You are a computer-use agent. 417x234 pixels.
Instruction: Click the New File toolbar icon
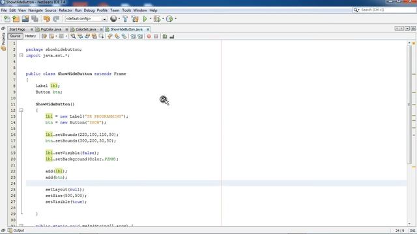pos(7,19)
